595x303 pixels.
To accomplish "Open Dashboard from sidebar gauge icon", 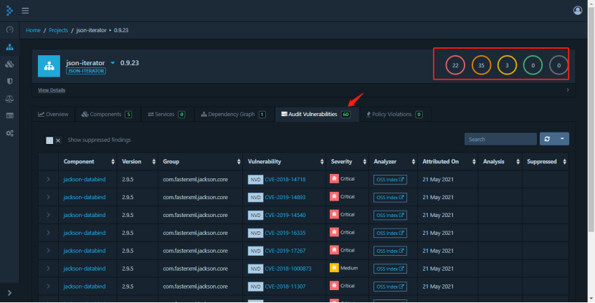I will [10, 29].
